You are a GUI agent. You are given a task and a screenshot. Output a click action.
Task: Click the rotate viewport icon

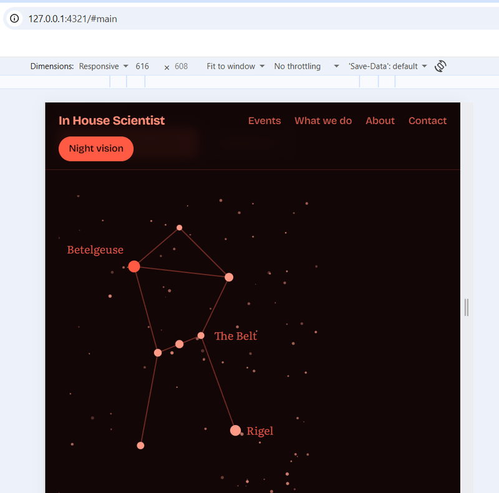(x=440, y=66)
